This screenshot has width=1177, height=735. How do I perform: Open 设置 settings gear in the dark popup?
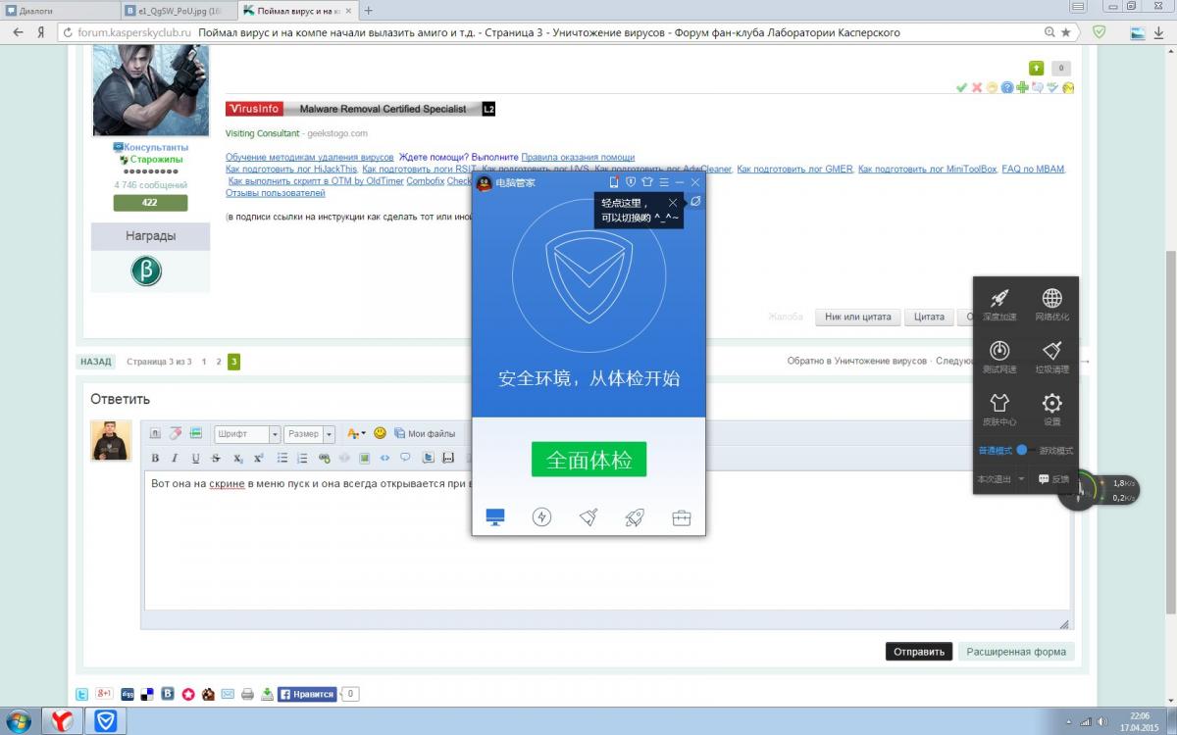click(x=1051, y=409)
